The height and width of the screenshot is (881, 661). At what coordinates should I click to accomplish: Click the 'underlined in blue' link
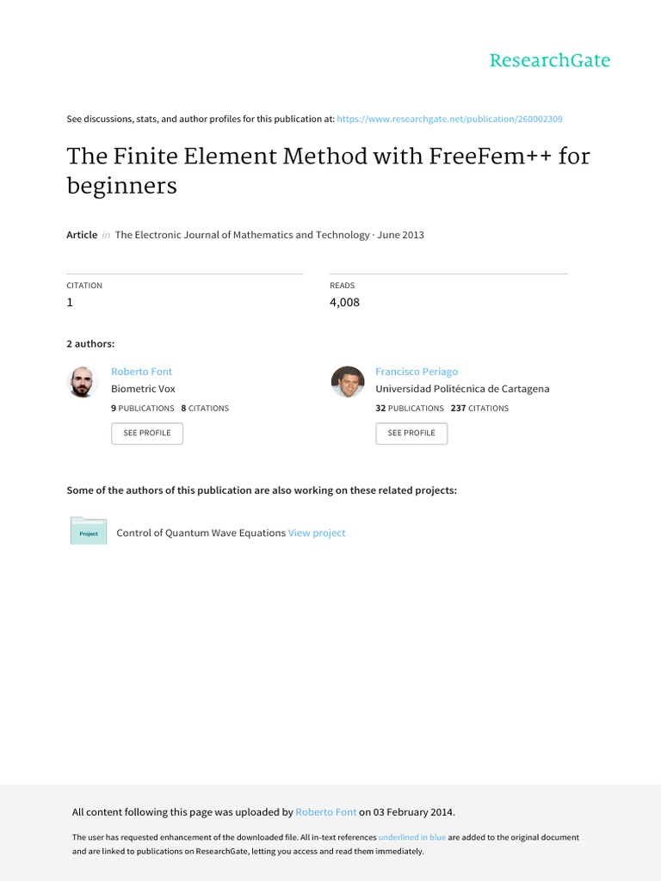pos(412,837)
